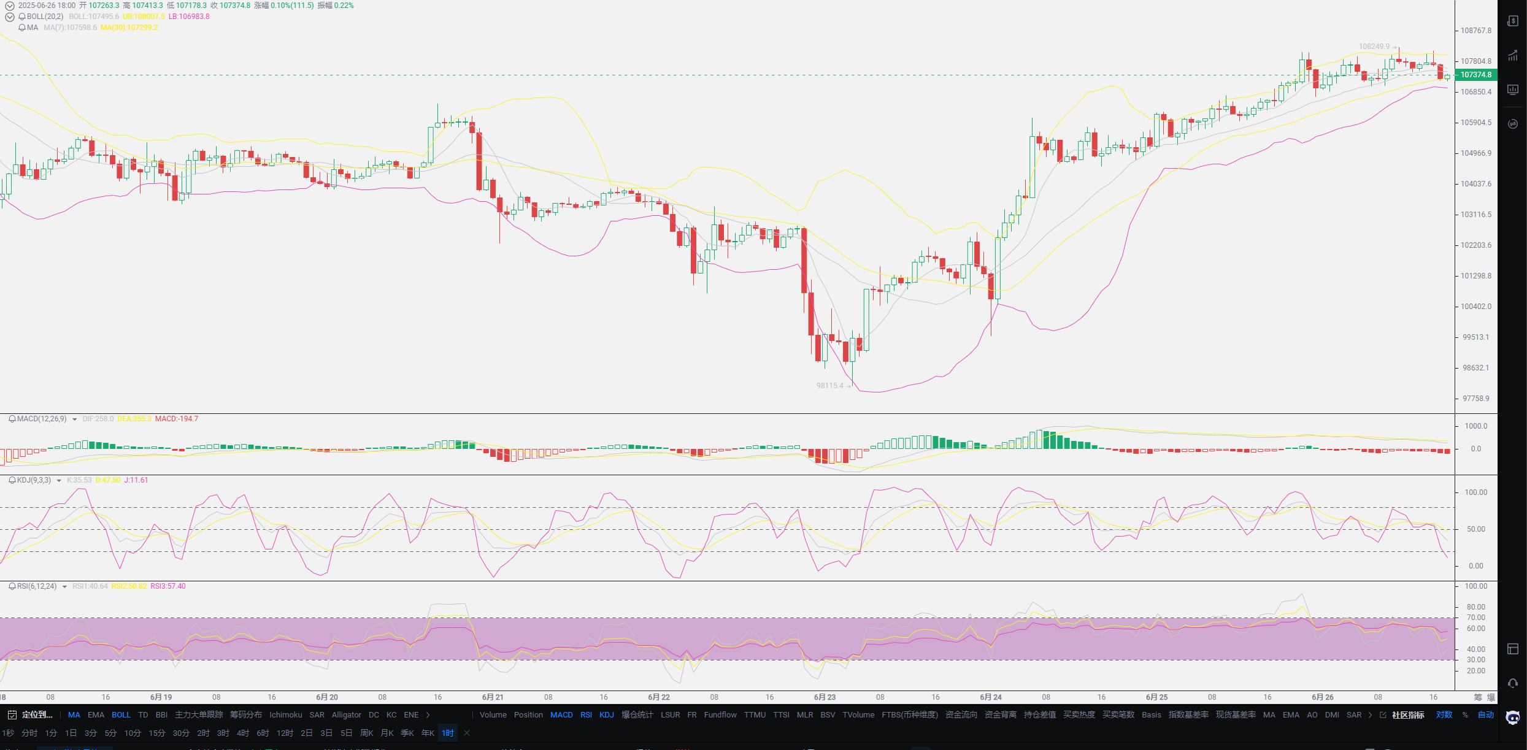Switch to the 4时 timeframe

click(243, 733)
